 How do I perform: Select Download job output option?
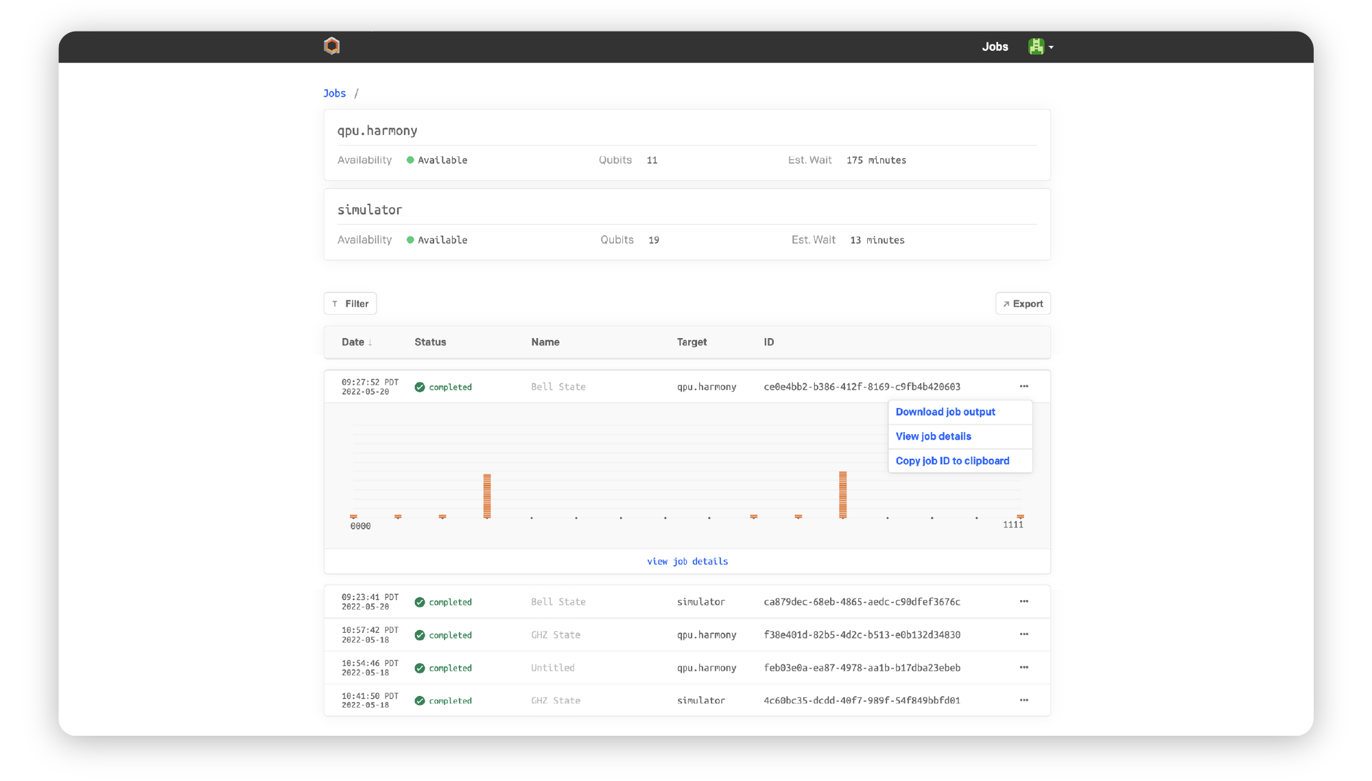(946, 411)
